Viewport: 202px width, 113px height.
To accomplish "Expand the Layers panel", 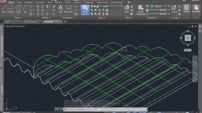I will click(102, 18).
